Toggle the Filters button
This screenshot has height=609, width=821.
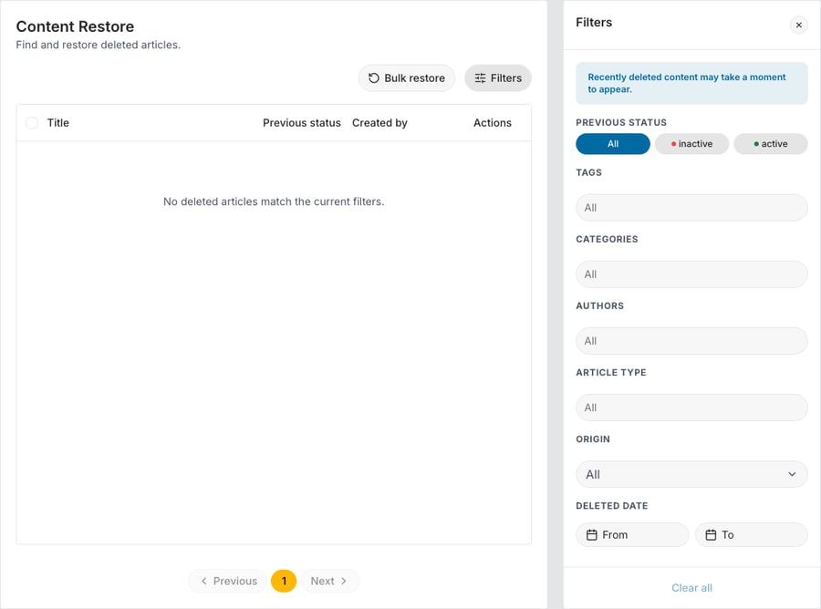498,78
